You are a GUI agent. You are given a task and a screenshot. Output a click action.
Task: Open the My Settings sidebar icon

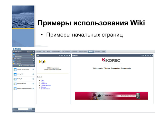[x=14, y=59]
